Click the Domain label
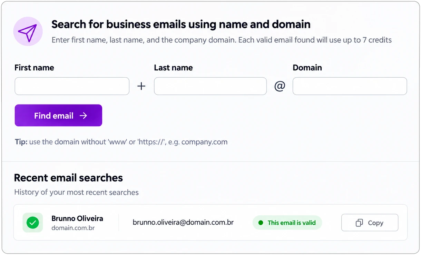421x255 pixels. point(307,68)
